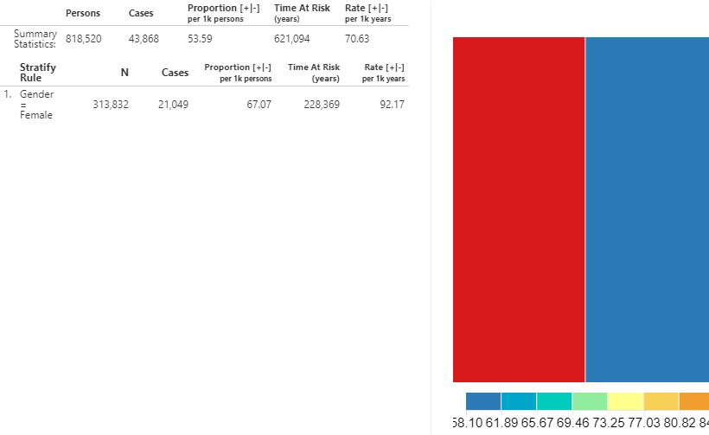Click the Rate per 1k years summary header
Image resolution: width=709 pixels, height=435 pixels.
pos(367,13)
